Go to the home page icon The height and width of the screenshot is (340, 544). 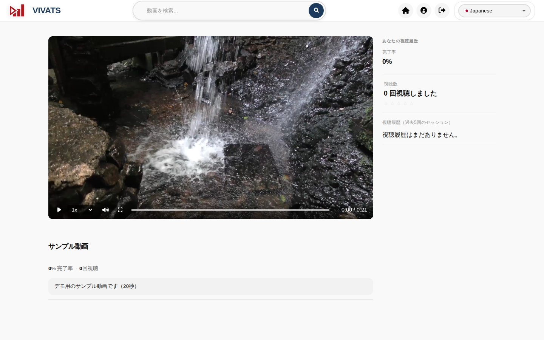406,11
